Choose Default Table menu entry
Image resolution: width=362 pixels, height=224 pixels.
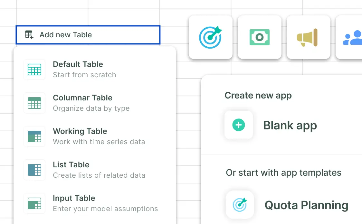point(95,70)
